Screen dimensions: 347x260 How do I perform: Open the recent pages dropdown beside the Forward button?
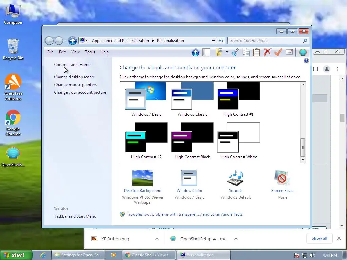click(x=65, y=41)
